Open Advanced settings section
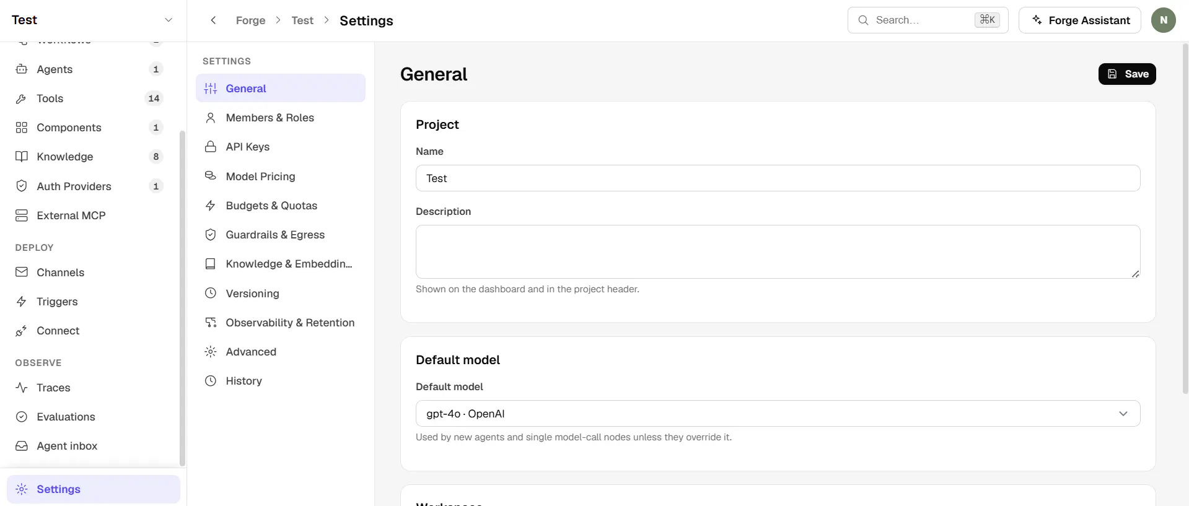The height and width of the screenshot is (506, 1189). tap(281, 352)
